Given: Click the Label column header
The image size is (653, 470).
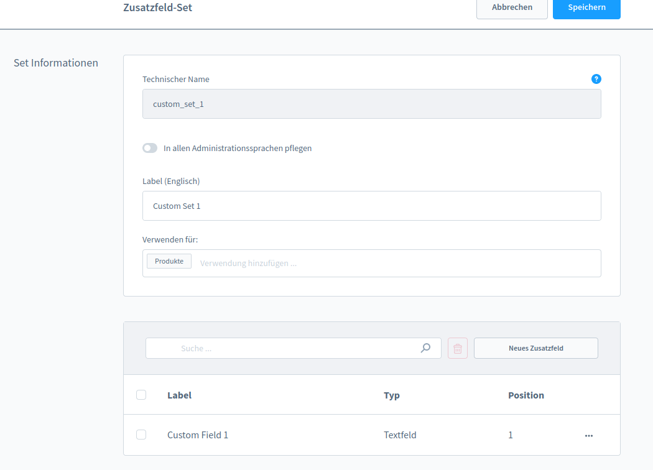Looking at the screenshot, I should (180, 395).
